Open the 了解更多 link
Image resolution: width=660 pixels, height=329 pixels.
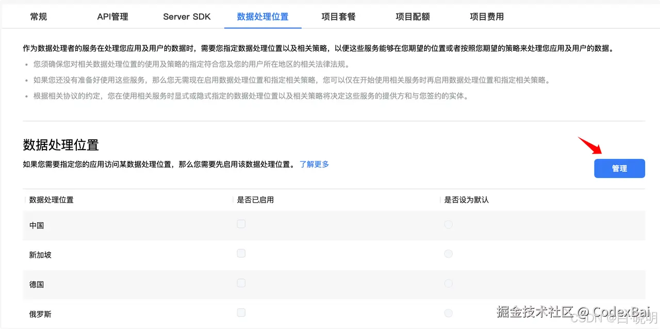tap(314, 164)
